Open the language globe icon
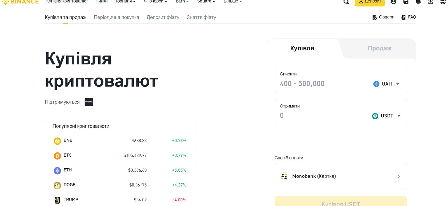The width and height of the screenshot is (448, 206). 443,2
